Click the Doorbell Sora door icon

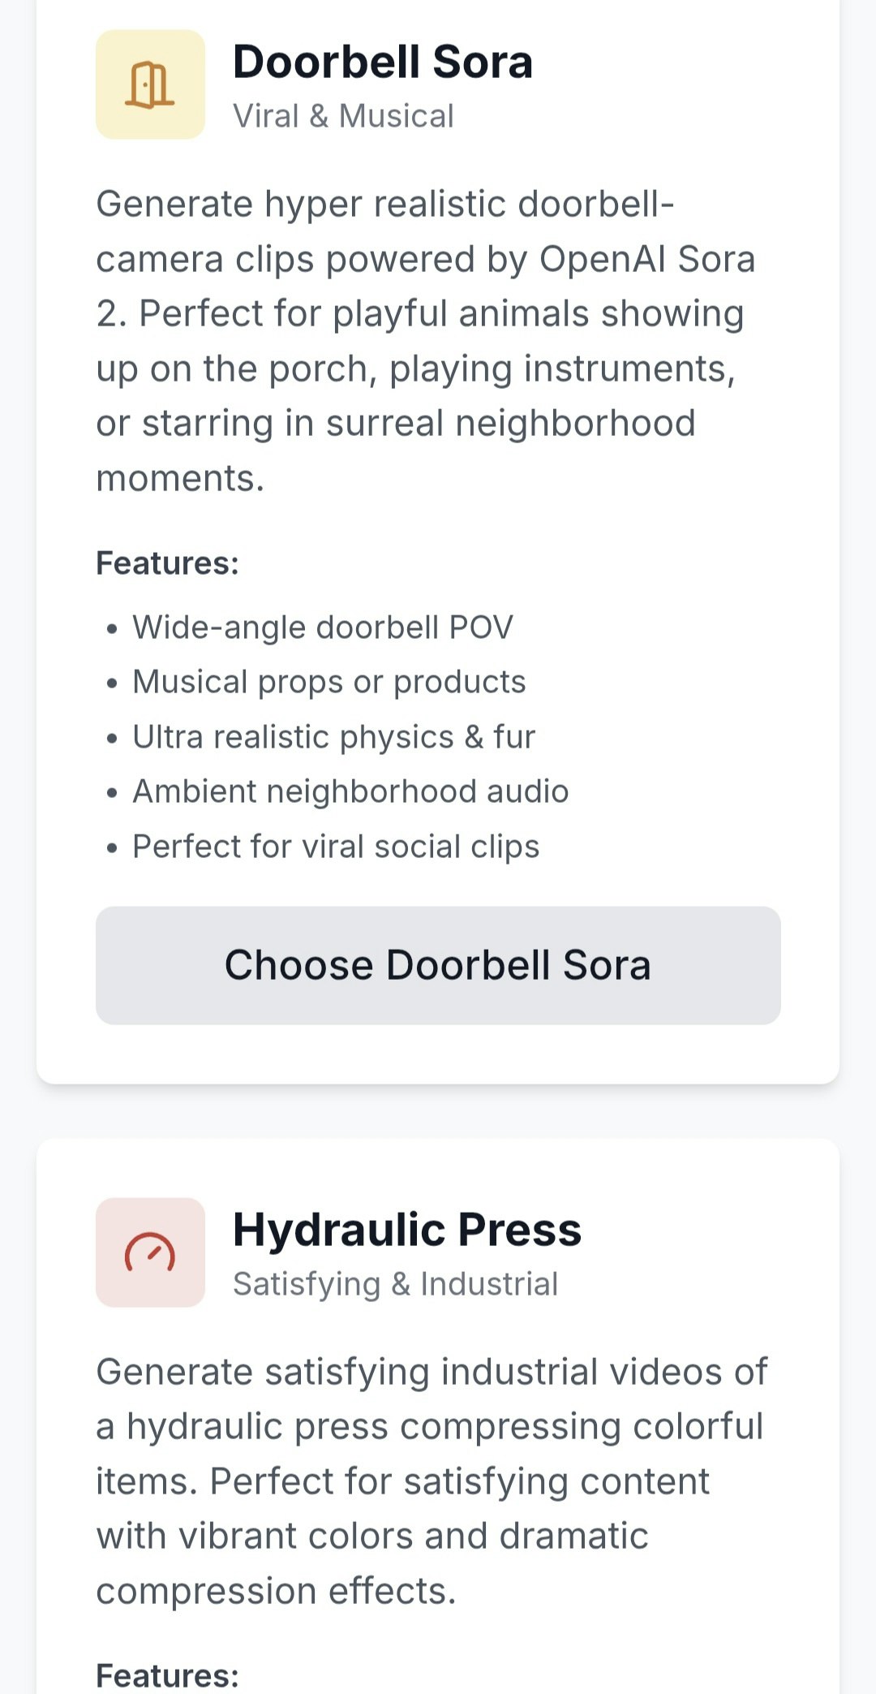(150, 84)
